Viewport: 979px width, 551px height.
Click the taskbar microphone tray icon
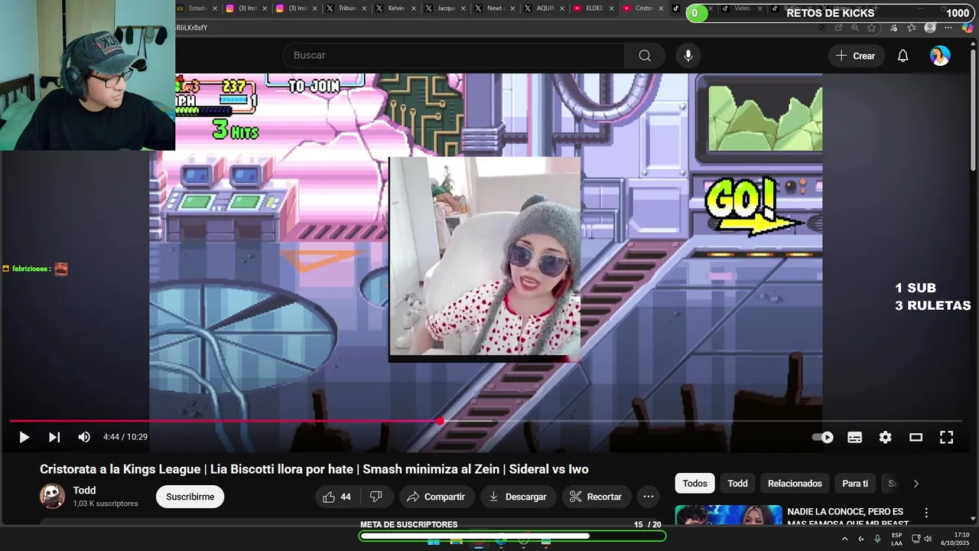[x=877, y=539]
